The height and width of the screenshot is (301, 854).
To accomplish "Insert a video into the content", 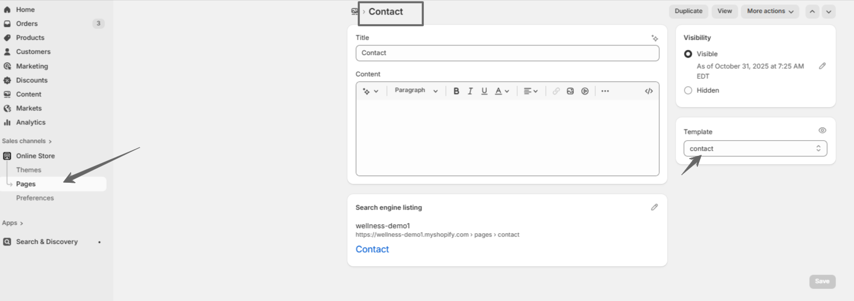I will coord(584,91).
